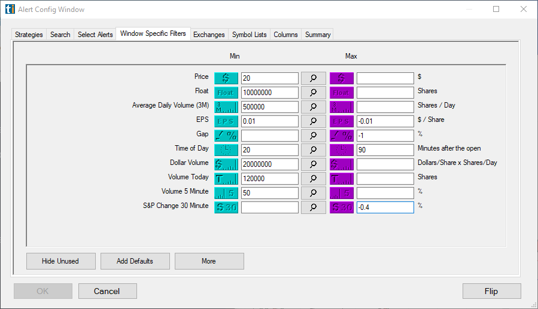Screen dimensions: 538x309
Task: Click the magnifier button in the Gap row
Action: pyautogui.click(x=313, y=136)
